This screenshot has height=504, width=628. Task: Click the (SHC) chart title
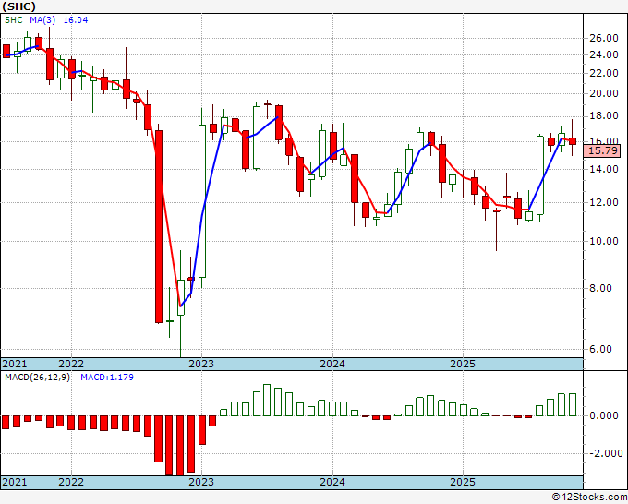pos(19,6)
